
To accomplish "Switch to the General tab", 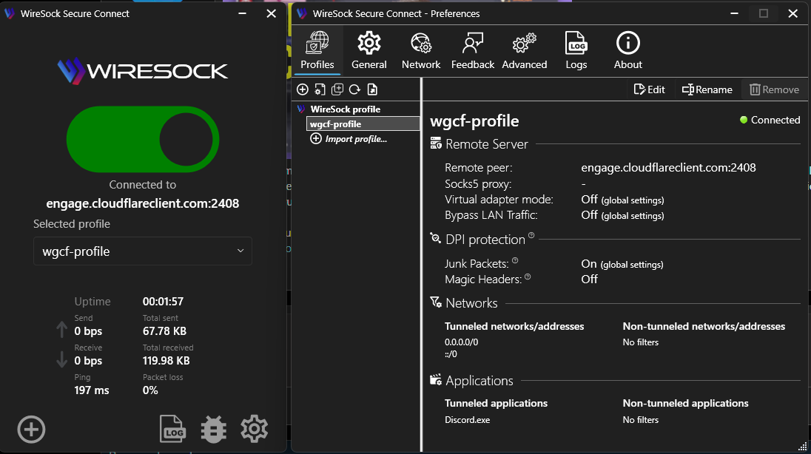I will [369, 50].
